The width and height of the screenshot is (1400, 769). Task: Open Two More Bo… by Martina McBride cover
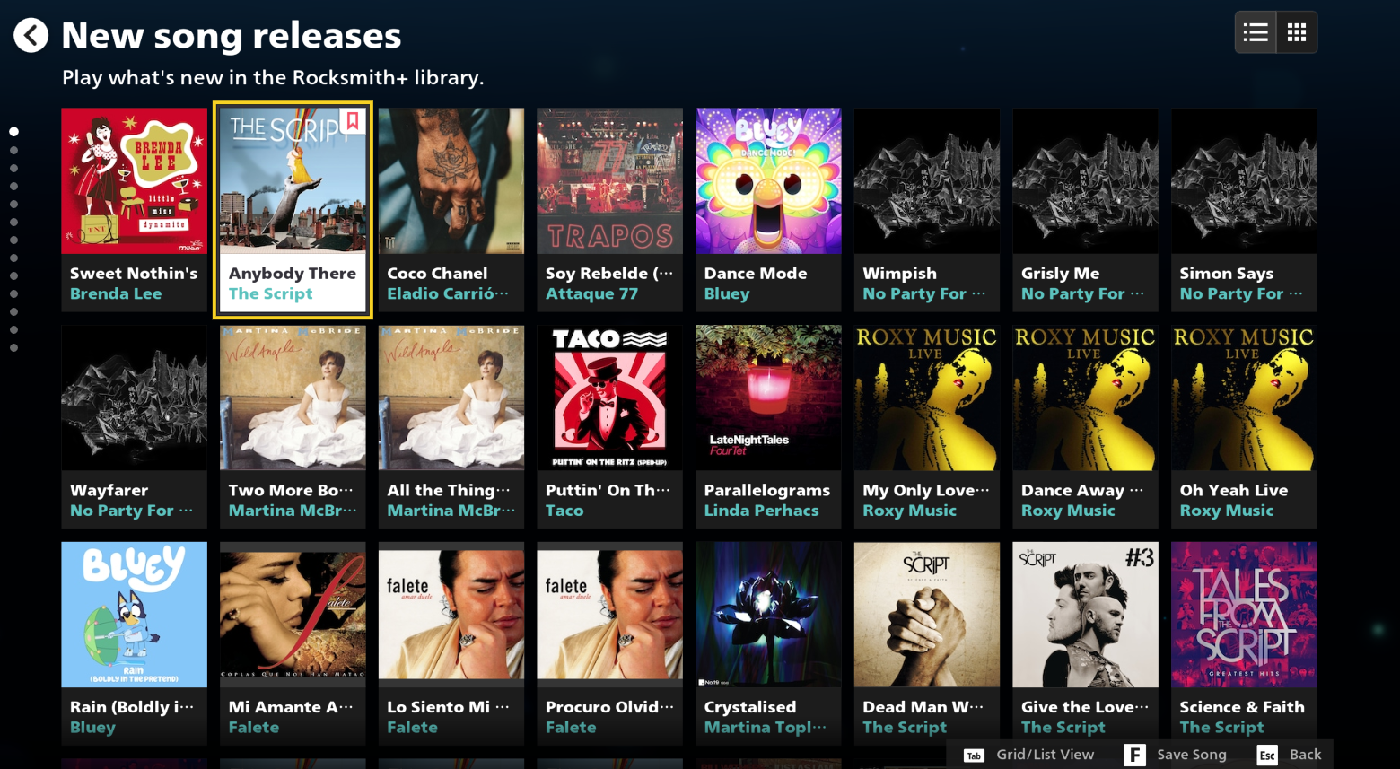(x=293, y=398)
